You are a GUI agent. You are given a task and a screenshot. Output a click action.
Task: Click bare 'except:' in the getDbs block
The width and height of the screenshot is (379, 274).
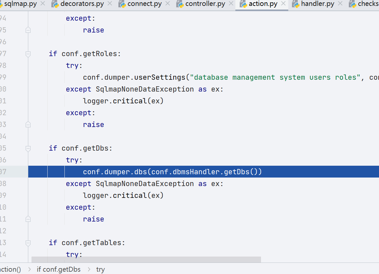pos(81,207)
